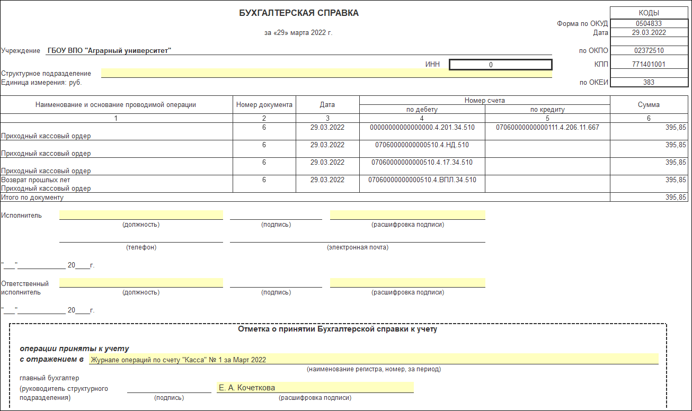Click the Сумма column header
The width and height of the screenshot is (692, 411).
[x=649, y=105]
